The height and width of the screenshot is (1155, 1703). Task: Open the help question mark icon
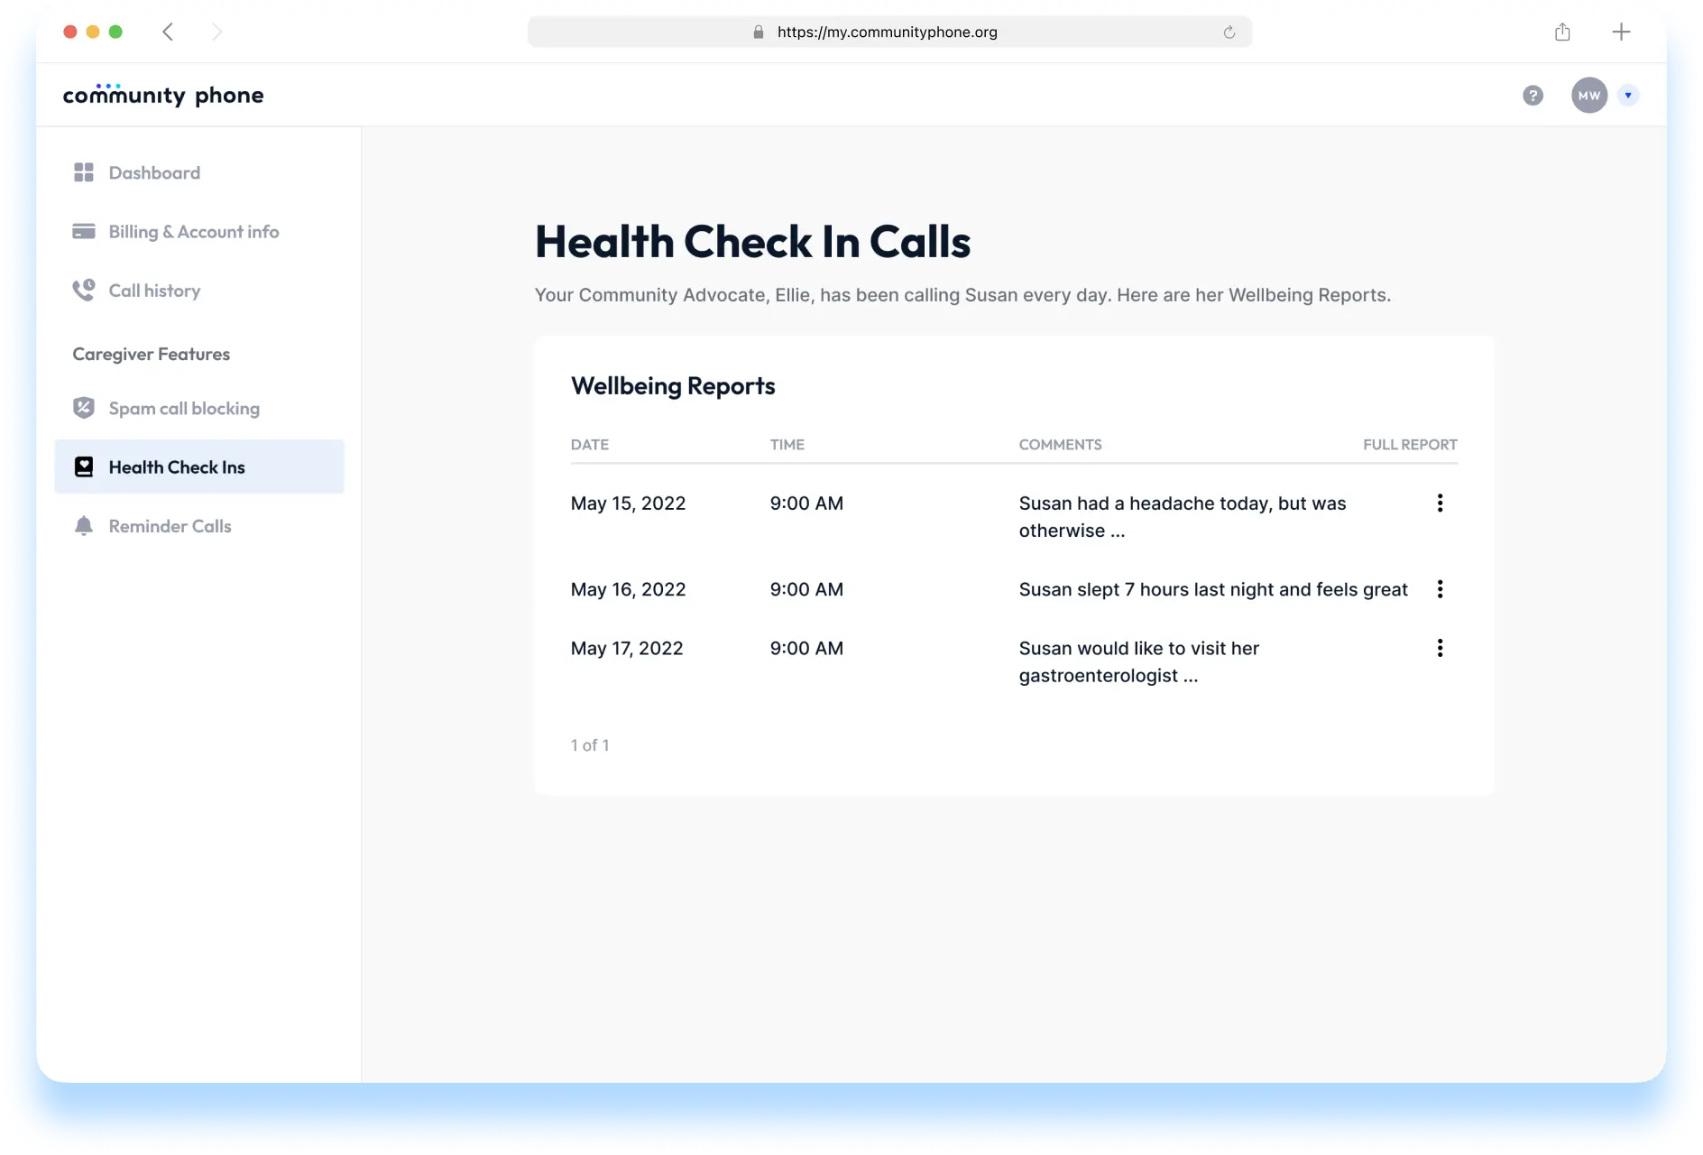(x=1533, y=96)
